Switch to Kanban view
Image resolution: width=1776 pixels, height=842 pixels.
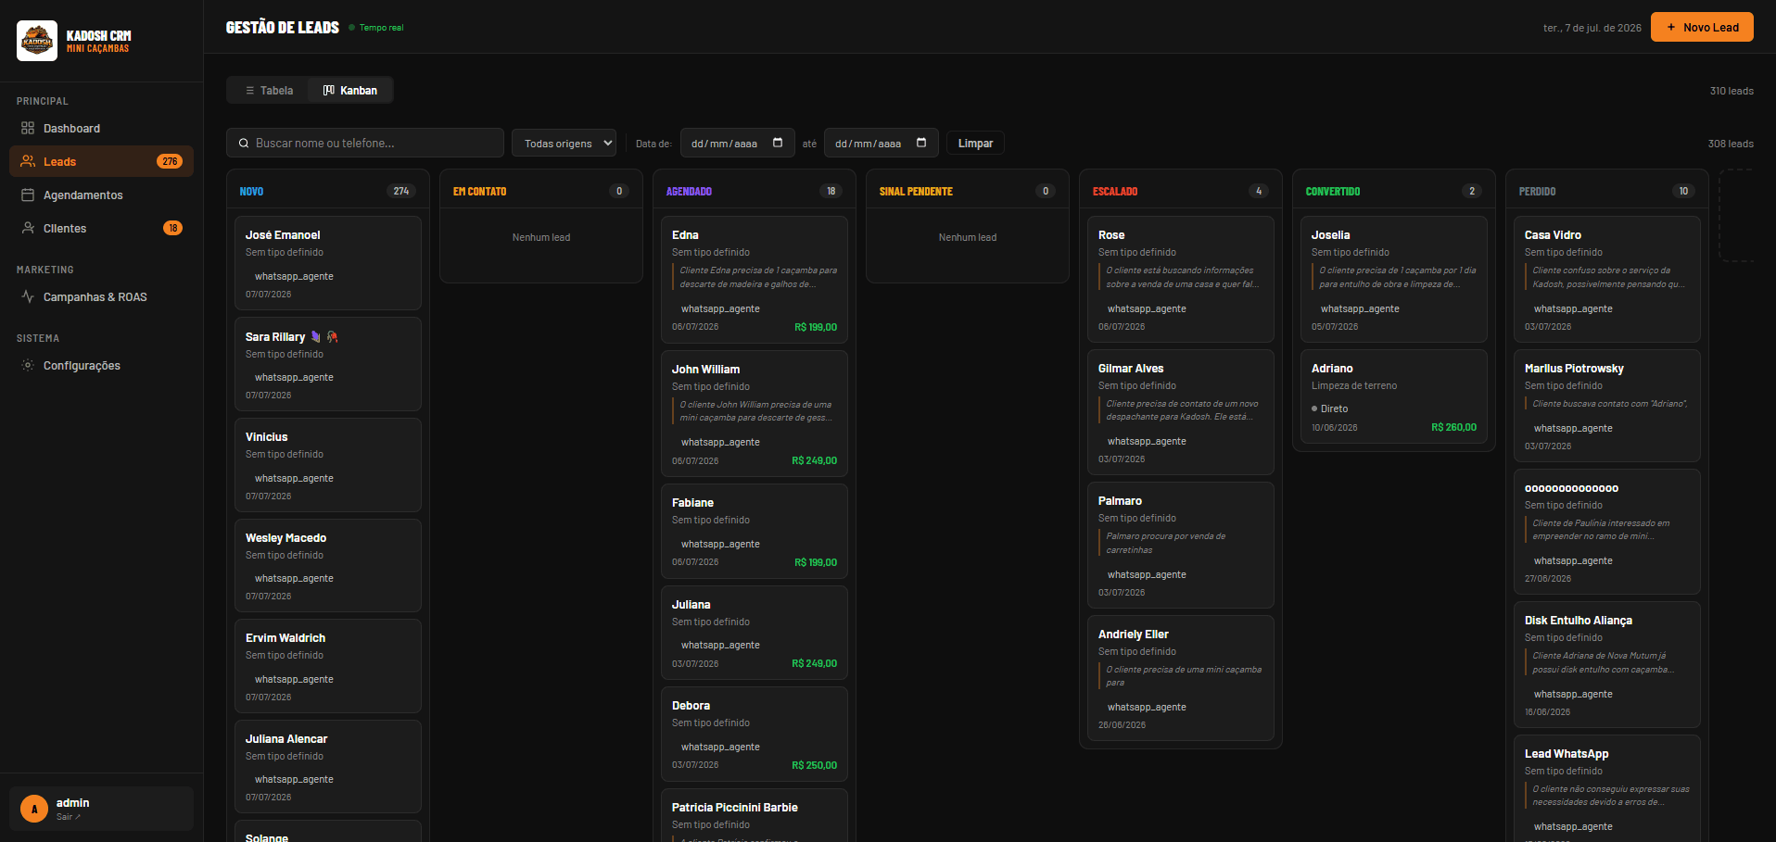[350, 90]
